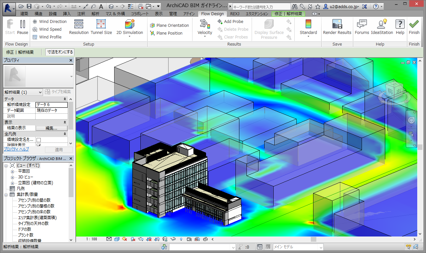Collapse the データ property section
This screenshot has height=253, width=426.
click(65, 99)
